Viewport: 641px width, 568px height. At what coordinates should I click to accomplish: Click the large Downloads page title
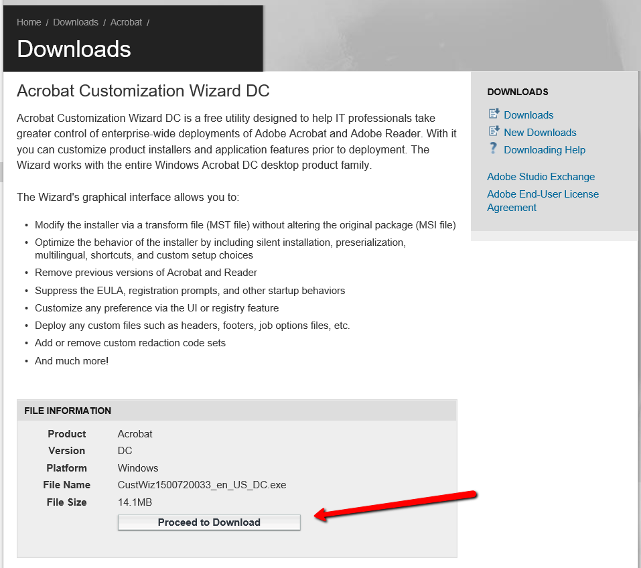coord(74,49)
